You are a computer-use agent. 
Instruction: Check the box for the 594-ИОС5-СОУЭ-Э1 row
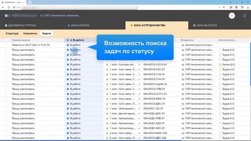coord(6,65)
